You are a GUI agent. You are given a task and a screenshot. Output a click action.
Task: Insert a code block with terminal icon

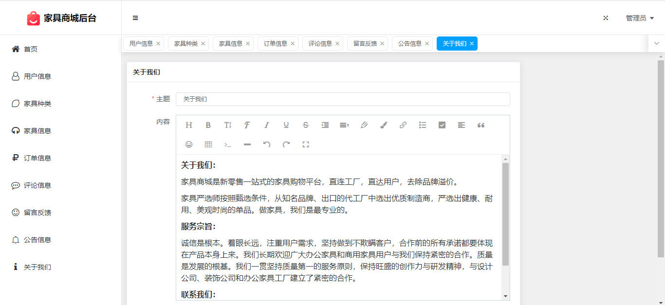[228, 144]
